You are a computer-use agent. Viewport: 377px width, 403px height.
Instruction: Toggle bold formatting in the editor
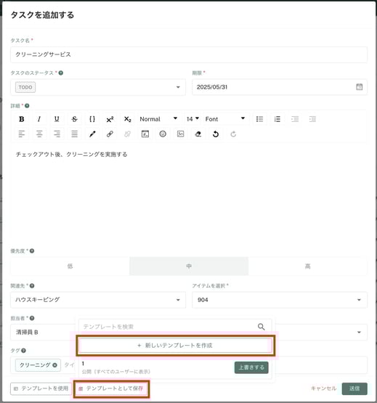(22, 119)
